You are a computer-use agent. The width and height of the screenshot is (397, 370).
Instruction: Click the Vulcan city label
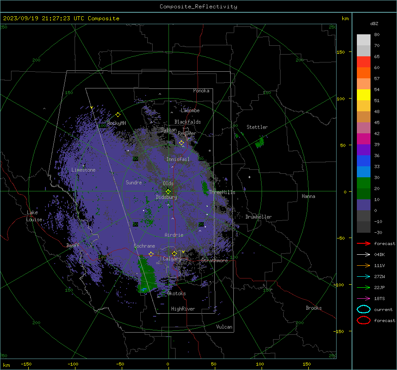coord(225,327)
